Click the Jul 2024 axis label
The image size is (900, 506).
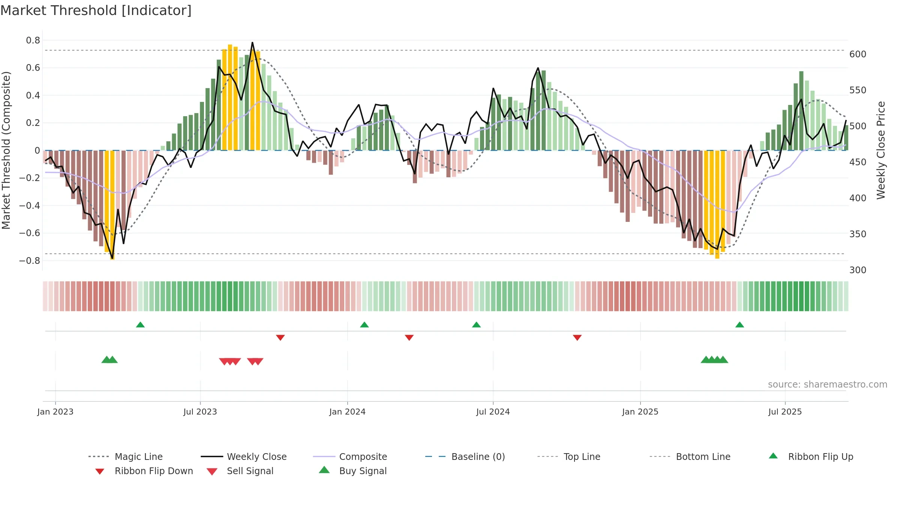[493, 412]
